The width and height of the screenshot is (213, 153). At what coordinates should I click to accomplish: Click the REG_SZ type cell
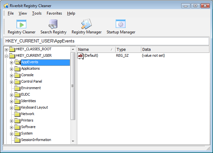[x=122, y=55]
